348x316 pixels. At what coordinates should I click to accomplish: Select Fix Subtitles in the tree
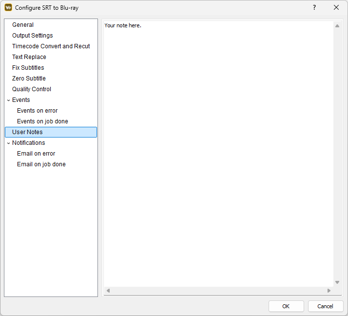point(28,68)
